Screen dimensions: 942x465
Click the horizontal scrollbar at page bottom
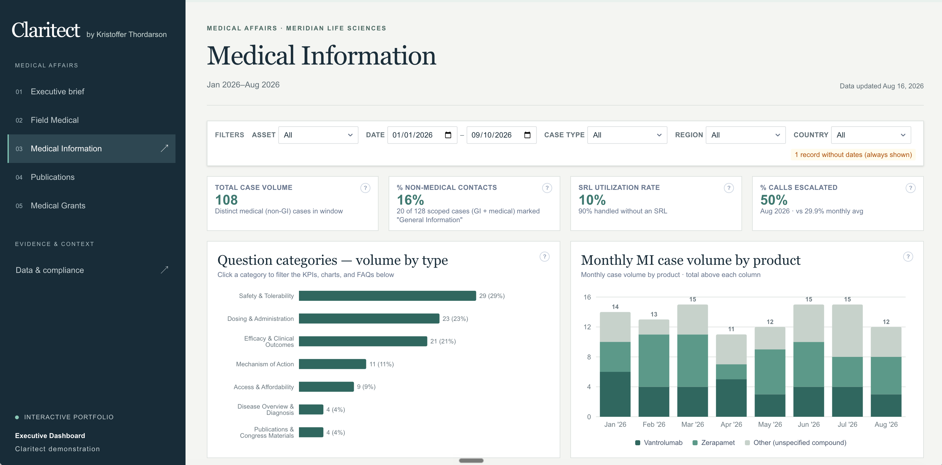pos(471,461)
